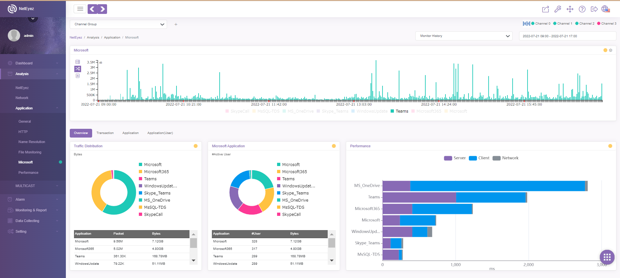Click the four-way move arrows icon
Screen dimensions: 620x278
coord(570,9)
